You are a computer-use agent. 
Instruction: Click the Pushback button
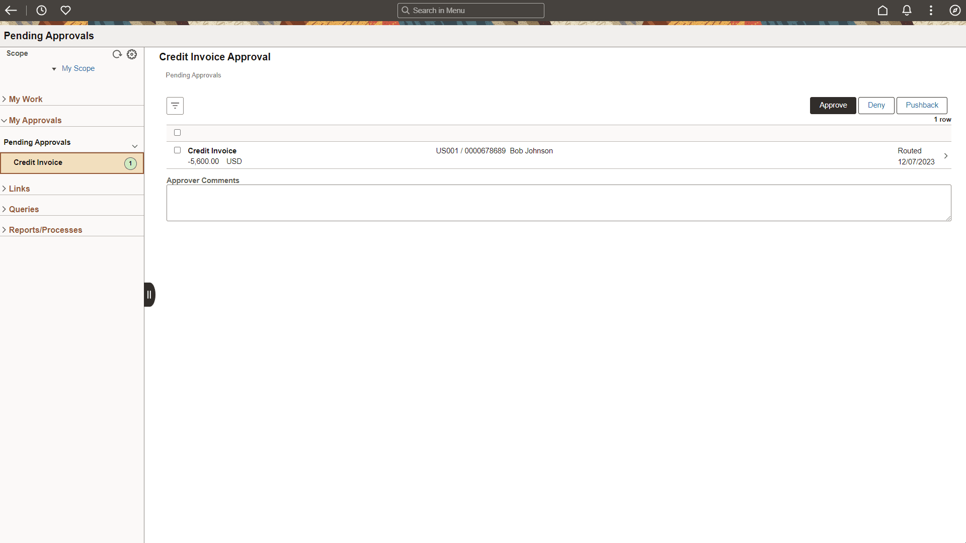(x=922, y=105)
